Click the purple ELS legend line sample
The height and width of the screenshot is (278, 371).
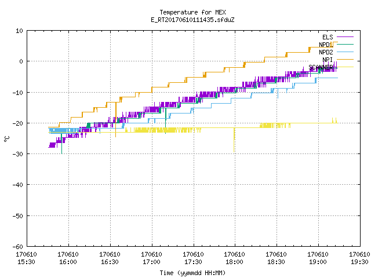(345, 37)
